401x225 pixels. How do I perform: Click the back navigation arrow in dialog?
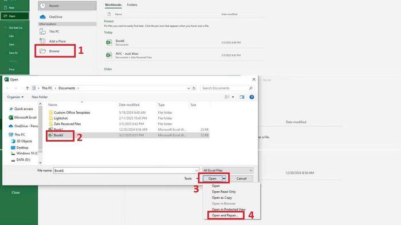tap(7, 88)
